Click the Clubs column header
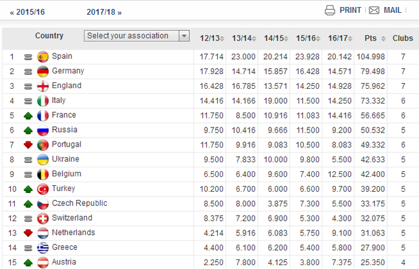Screen dimensions: 419x269 coord(403,39)
